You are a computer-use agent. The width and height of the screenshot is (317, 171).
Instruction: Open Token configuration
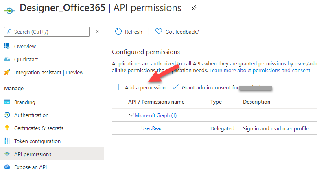click(37, 141)
